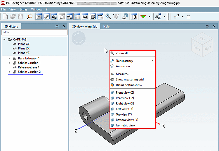Toggle the bolt part view button
The image size is (219, 151).
54,16
